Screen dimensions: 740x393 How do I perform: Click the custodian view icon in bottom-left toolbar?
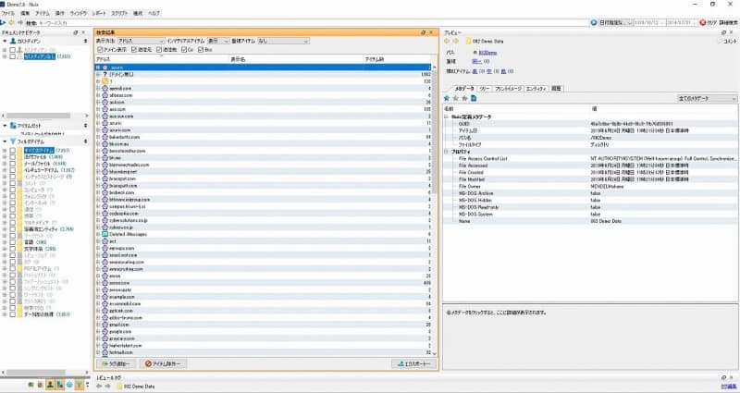click(50, 385)
